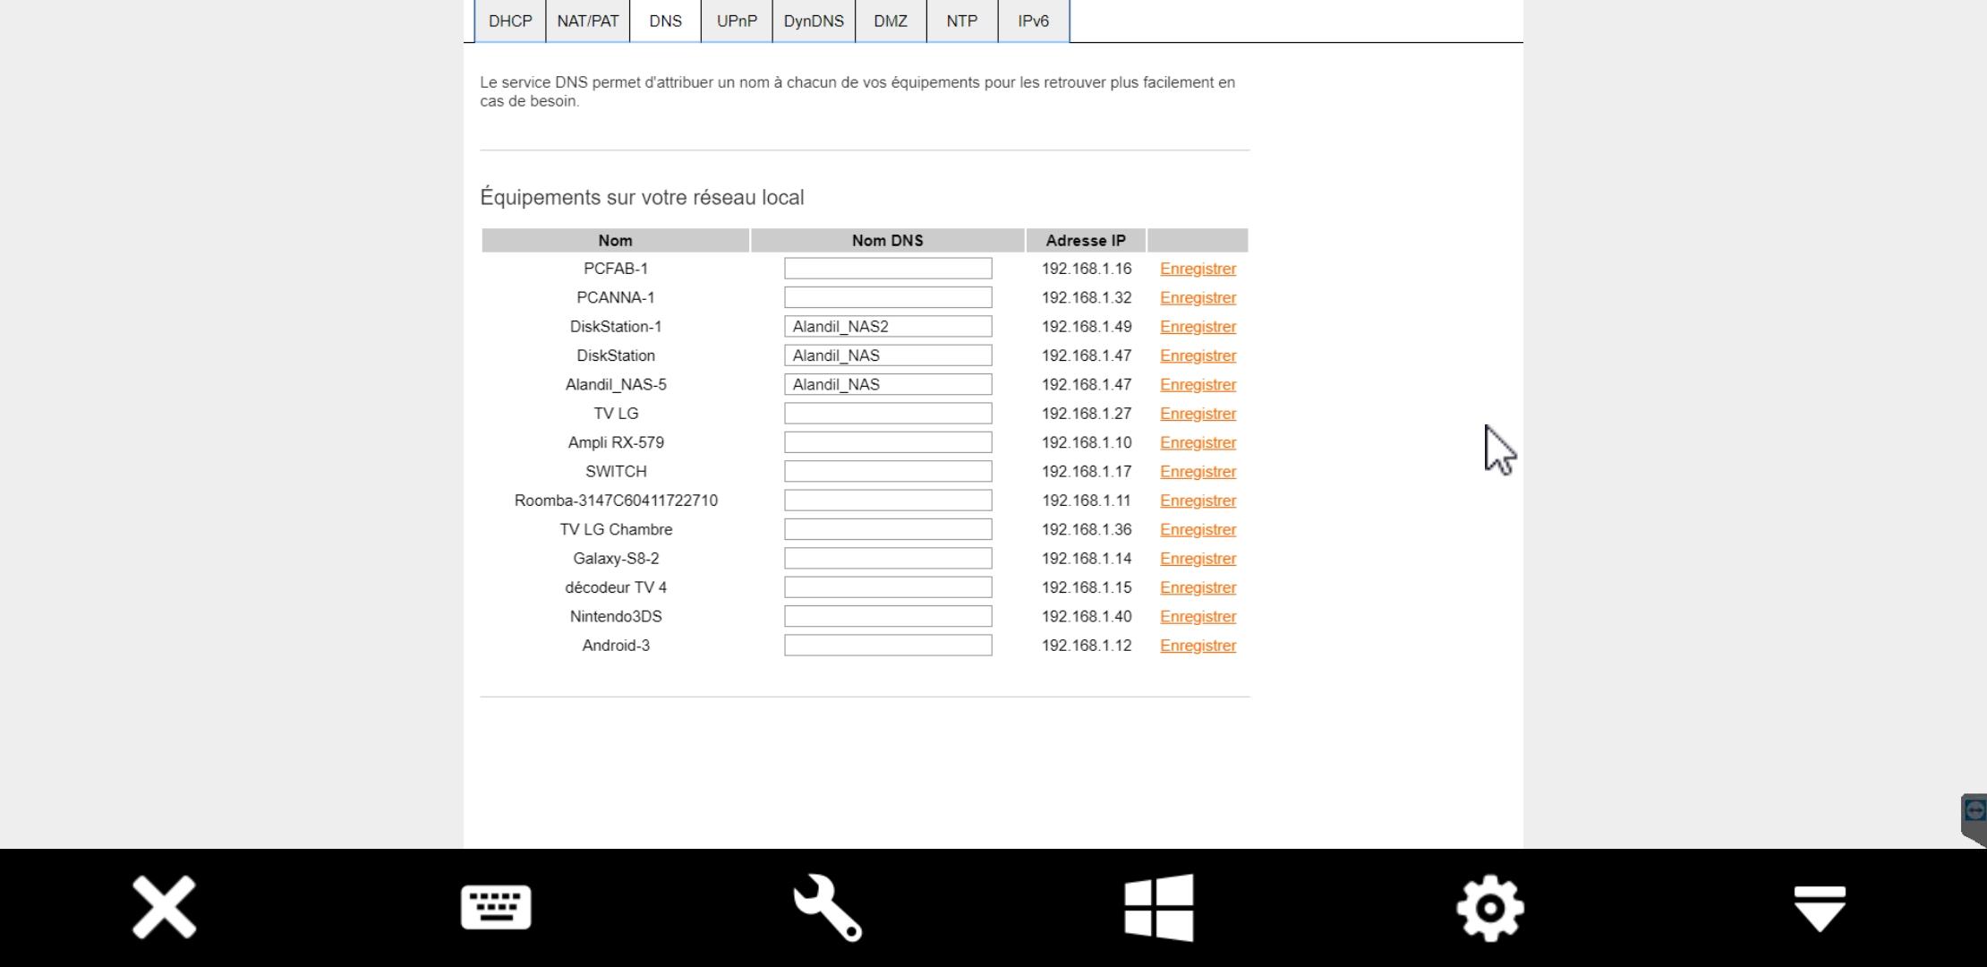Select the UPnP tab

(x=737, y=21)
